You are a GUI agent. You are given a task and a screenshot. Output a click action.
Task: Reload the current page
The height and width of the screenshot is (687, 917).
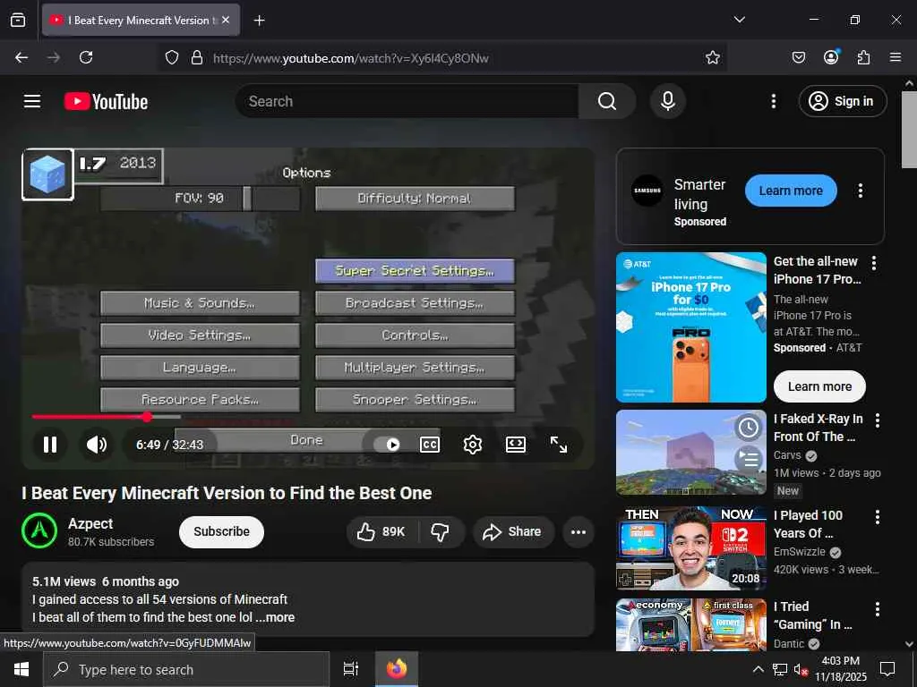click(86, 57)
